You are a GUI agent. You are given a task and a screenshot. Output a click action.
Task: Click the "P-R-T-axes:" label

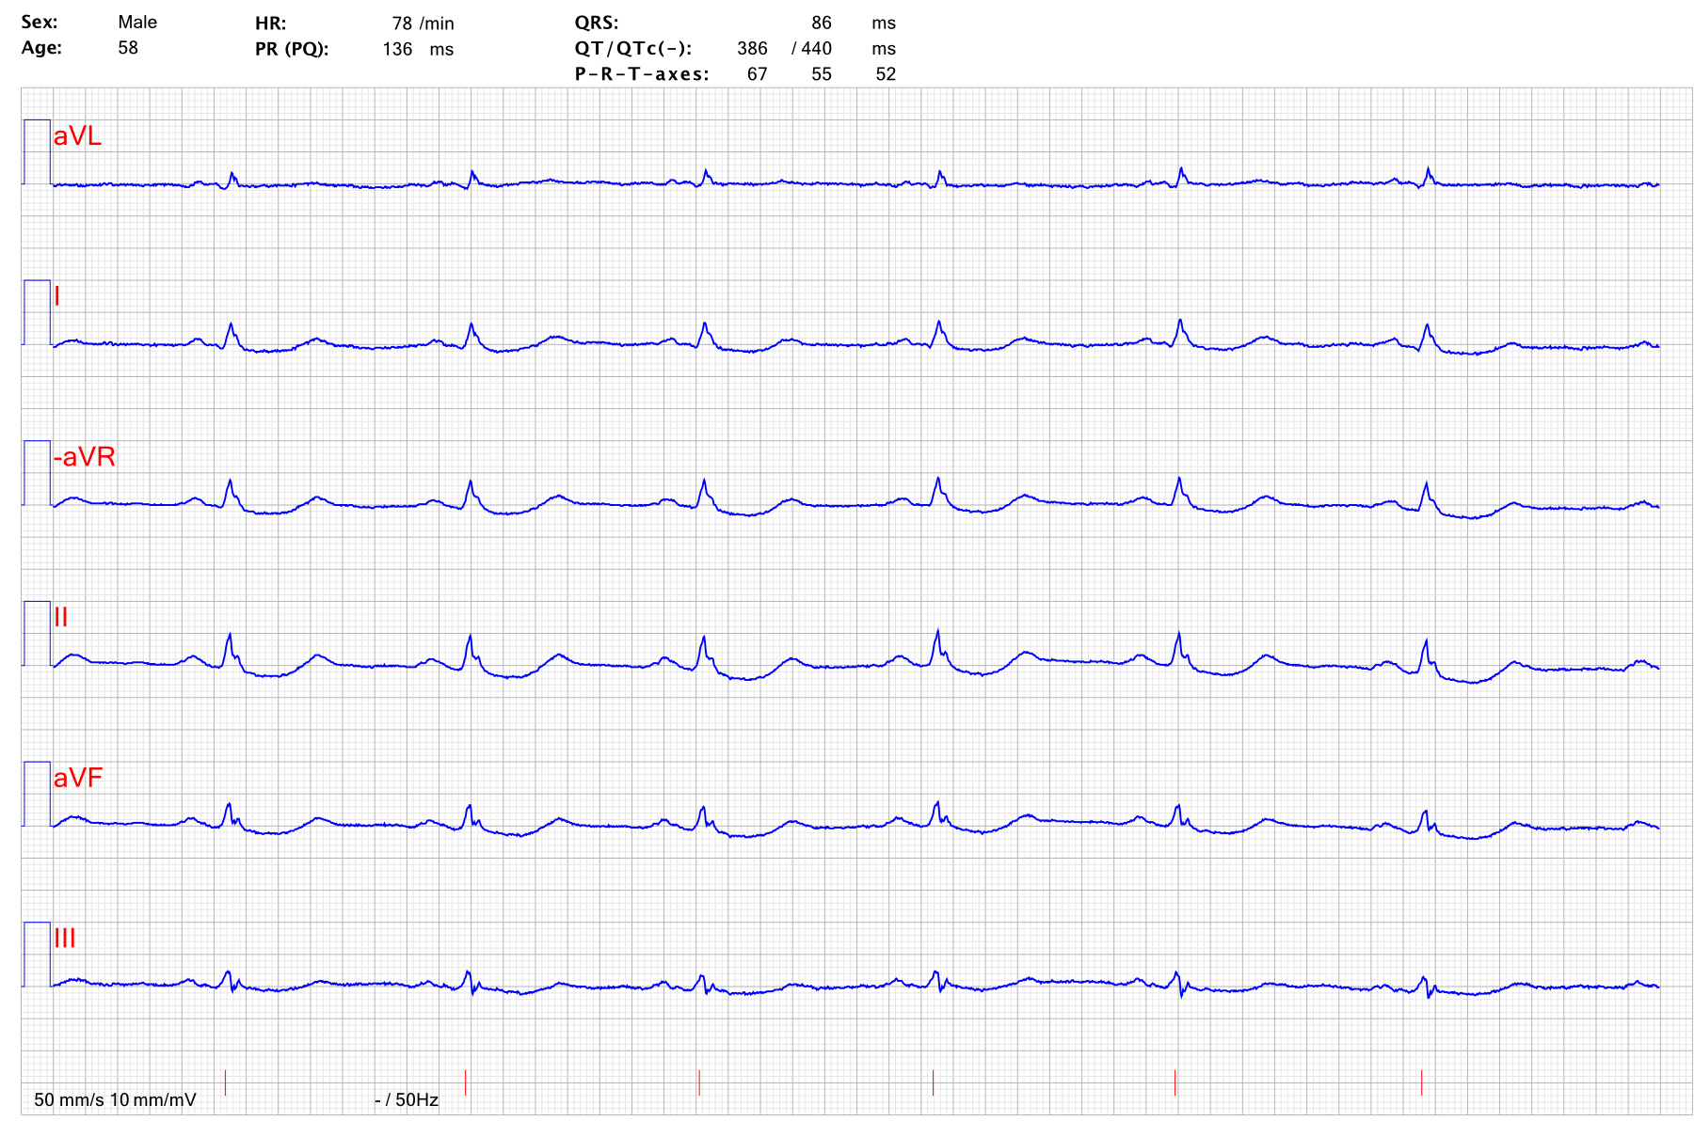(642, 74)
